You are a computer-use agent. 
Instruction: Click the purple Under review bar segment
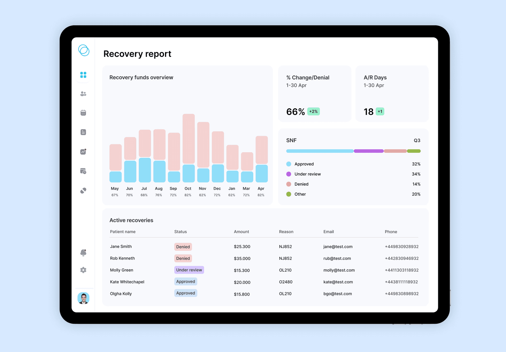(x=369, y=151)
